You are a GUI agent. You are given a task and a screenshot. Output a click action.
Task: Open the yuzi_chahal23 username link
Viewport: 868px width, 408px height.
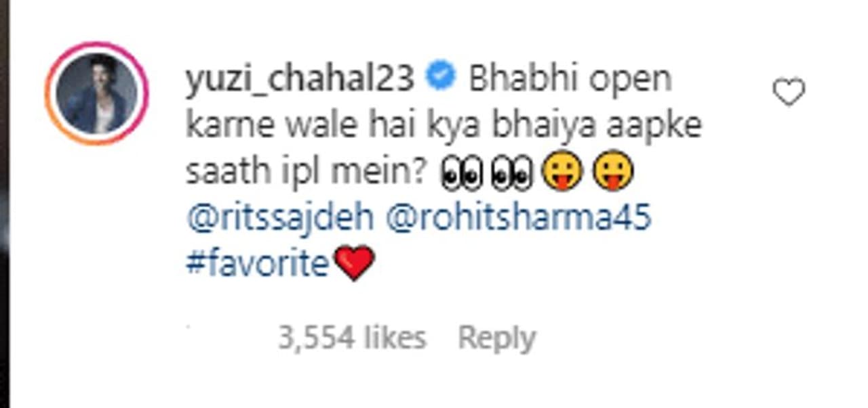pyautogui.click(x=299, y=80)
